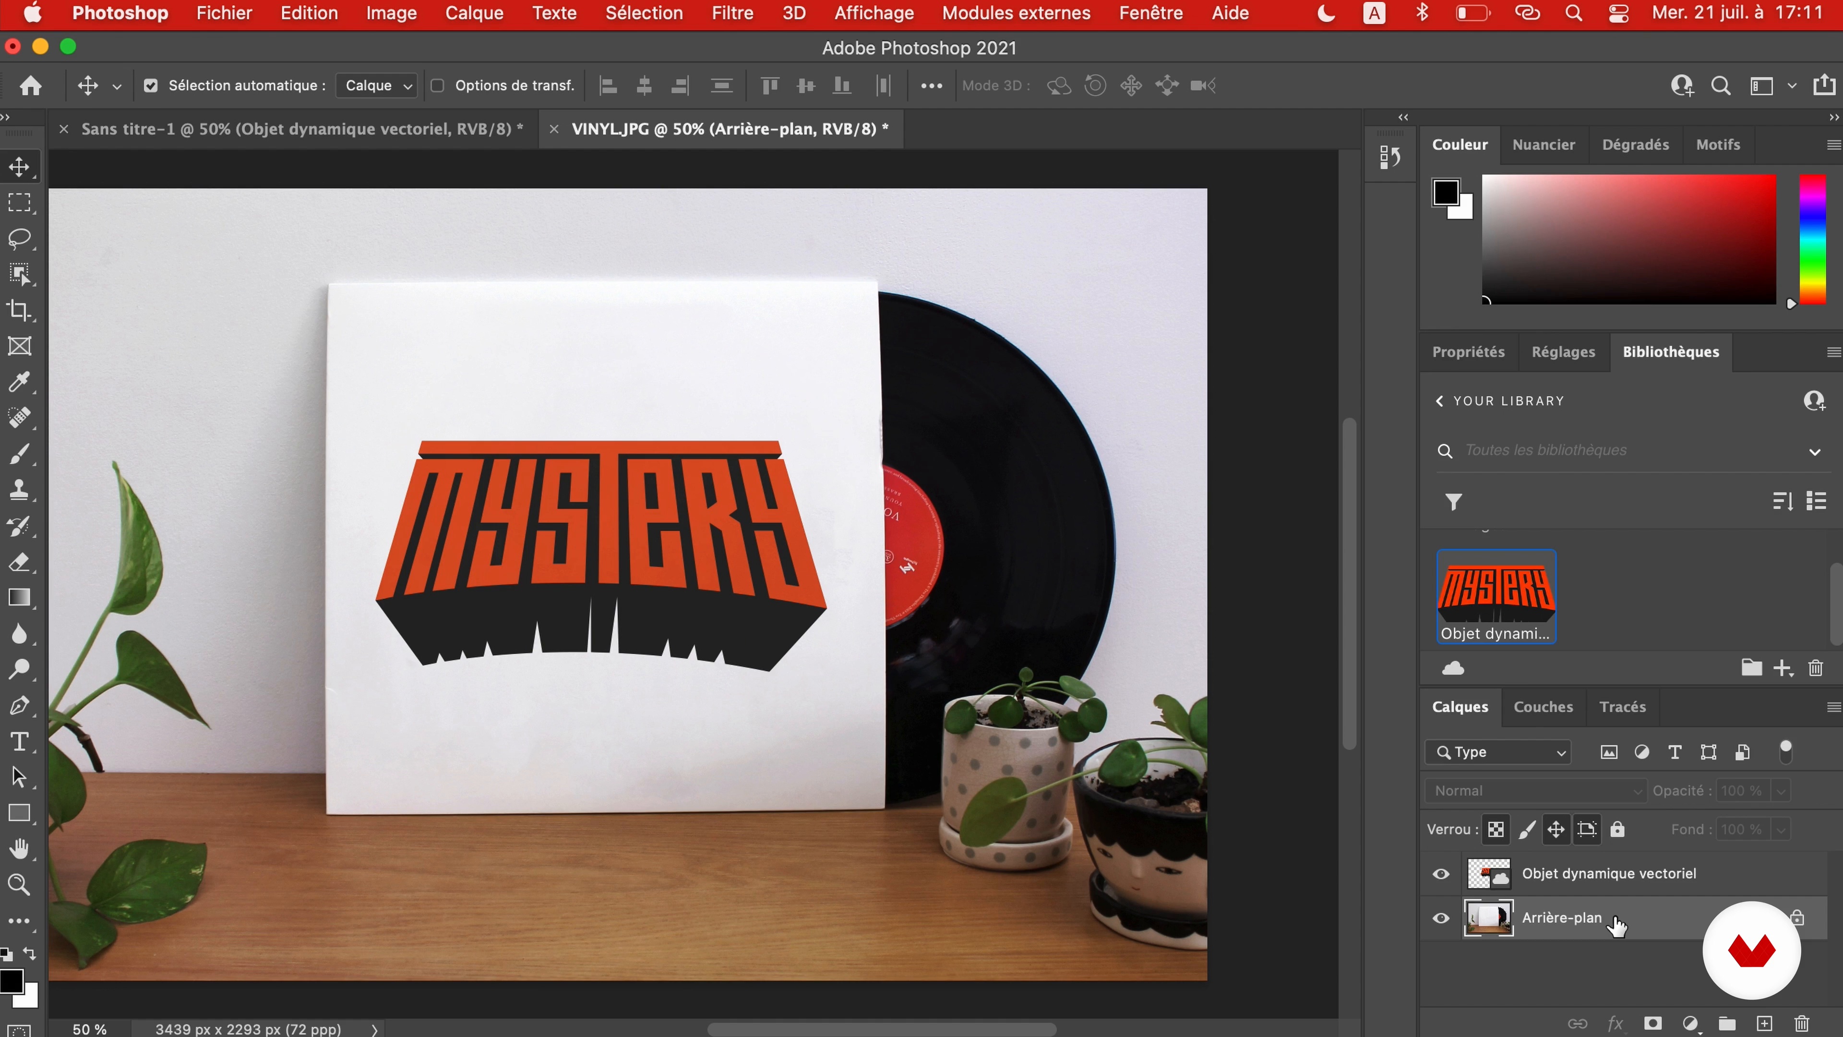Screen dimensions: 1843x1037
Task: Switch to the Couches tab
Action: 1543,707
